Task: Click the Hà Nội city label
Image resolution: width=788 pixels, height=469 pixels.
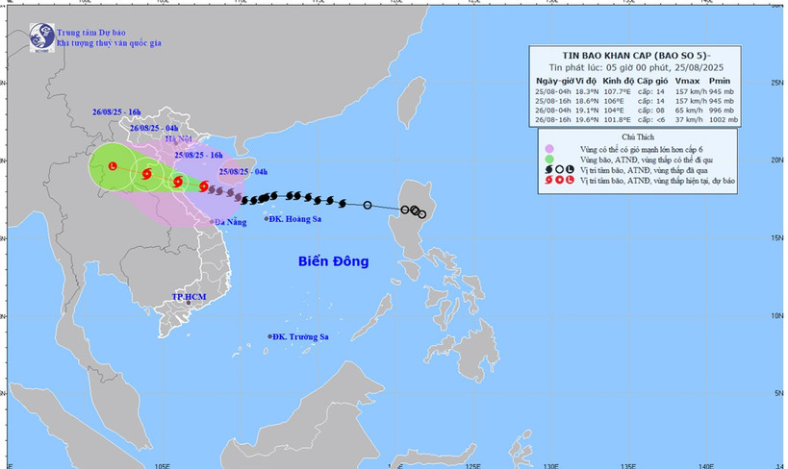Action: pyautogui.click(x=179, y=138)
